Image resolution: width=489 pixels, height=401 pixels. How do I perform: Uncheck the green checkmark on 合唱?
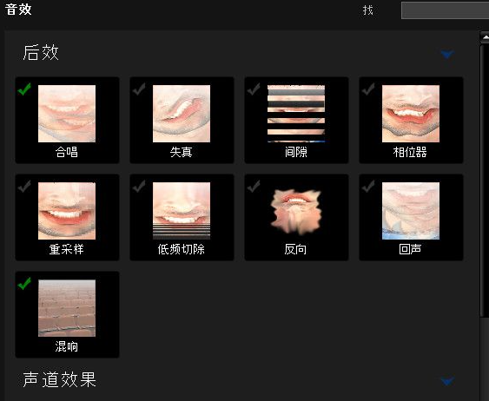[x=24, y=89]
